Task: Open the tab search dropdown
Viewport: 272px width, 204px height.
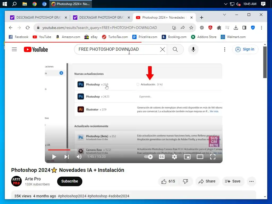Action: [224, 15]
